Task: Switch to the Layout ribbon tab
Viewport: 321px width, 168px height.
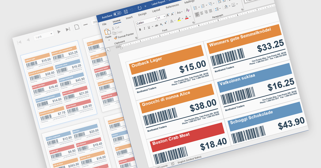Action: pos(156,11)
